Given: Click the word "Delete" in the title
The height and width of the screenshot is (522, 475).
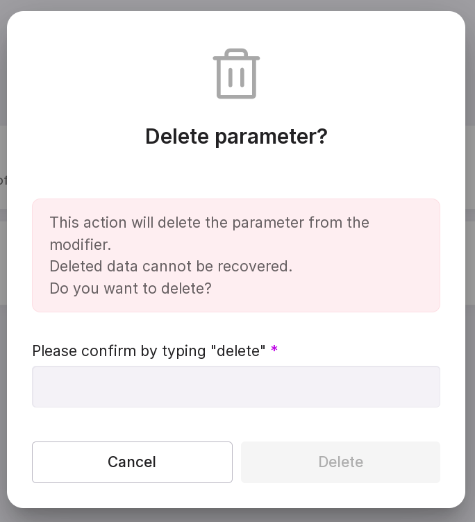Looking at the screenshot, I should click(177, 137).
